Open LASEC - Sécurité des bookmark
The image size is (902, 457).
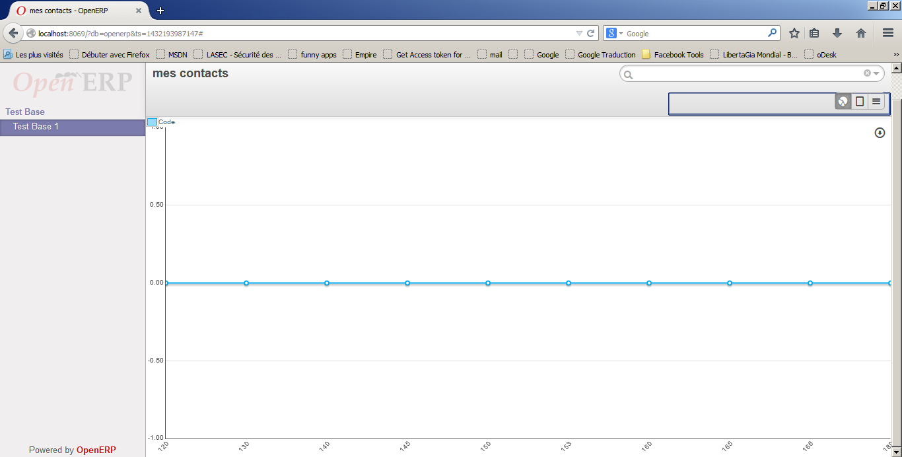237,55
